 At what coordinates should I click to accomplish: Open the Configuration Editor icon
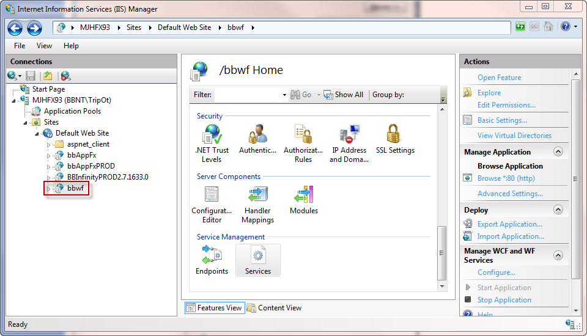(212, 204)
